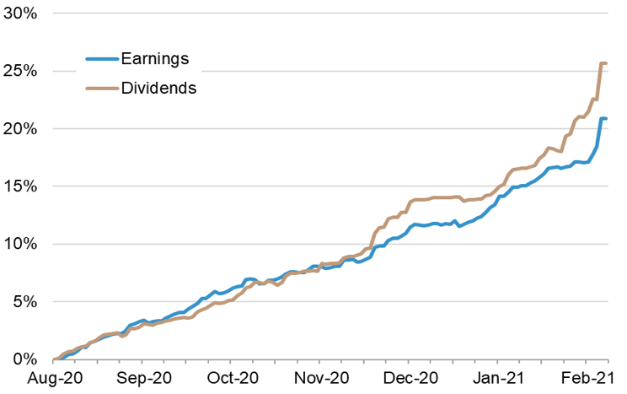Click the Earnings legend label
The image size is (627, 394).
click(x=155, y=59)
